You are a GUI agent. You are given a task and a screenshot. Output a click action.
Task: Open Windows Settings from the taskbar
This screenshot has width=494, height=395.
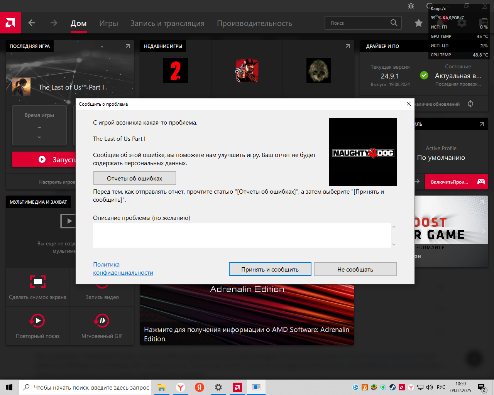tap(218, 387)
